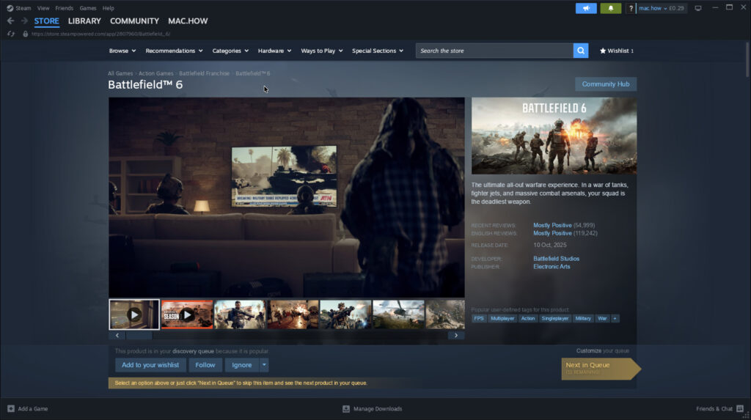The image size is (751, 420).
Task: Select the Action tag
Action: (528, 318)
